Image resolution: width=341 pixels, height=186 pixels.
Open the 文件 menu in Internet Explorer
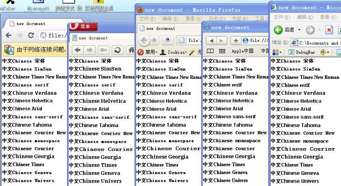coord(282,17)
